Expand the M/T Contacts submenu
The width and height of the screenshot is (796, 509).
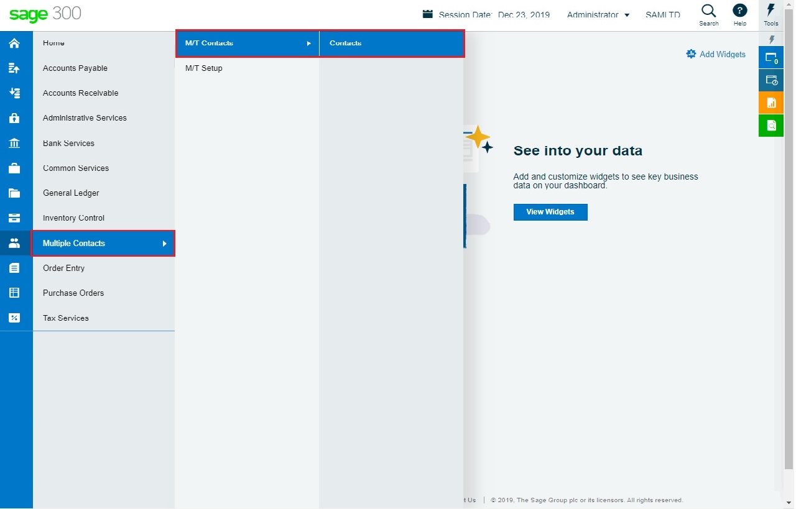pos(248,44)
